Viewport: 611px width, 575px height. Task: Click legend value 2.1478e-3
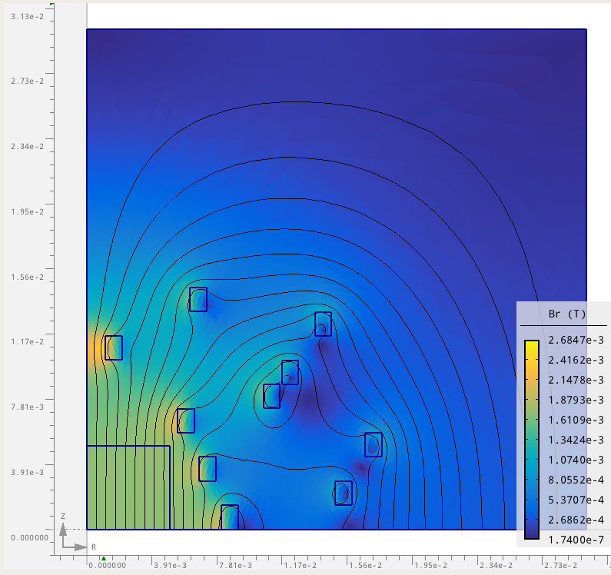click(576, 380)
